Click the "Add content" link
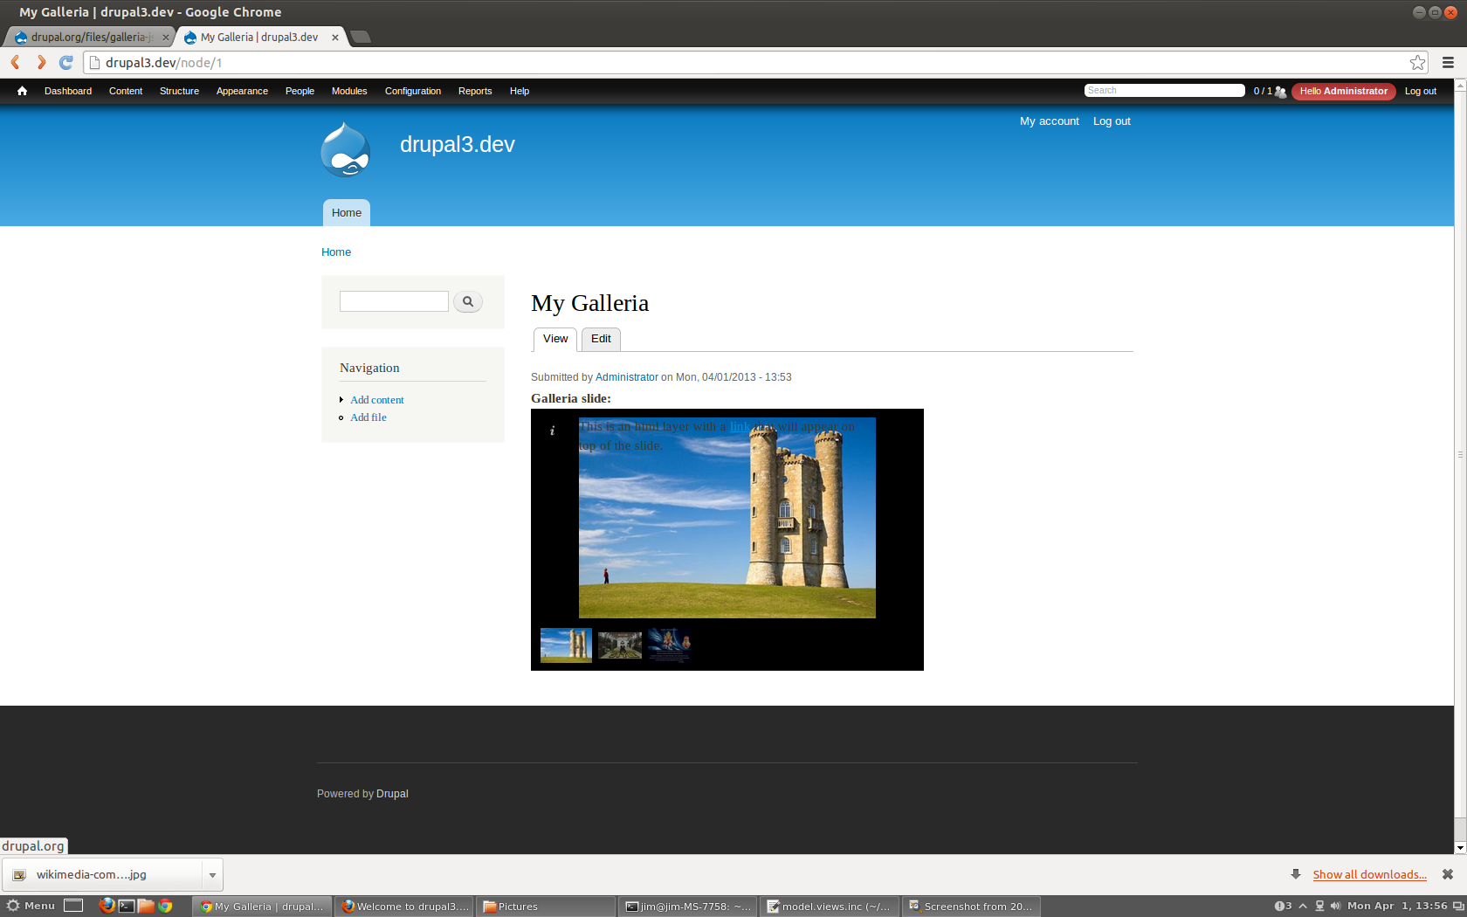Image resolution: width=1467 pixels, height=917 pixels. [376, 399]
